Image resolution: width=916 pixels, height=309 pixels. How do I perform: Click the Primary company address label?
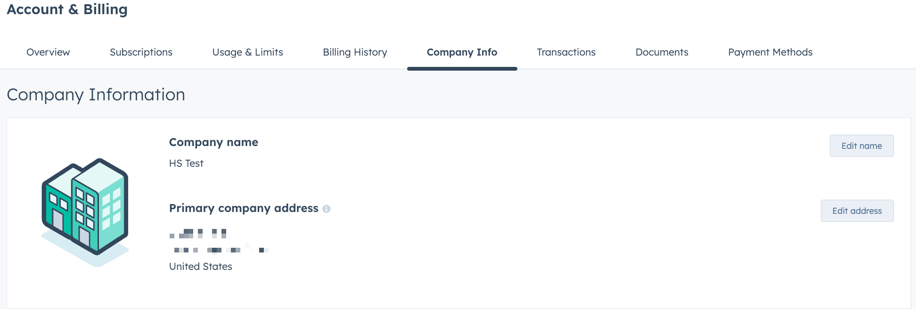point(244,208)
